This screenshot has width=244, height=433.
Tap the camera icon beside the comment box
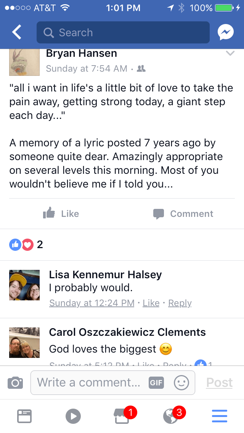(x=15, y=383)
